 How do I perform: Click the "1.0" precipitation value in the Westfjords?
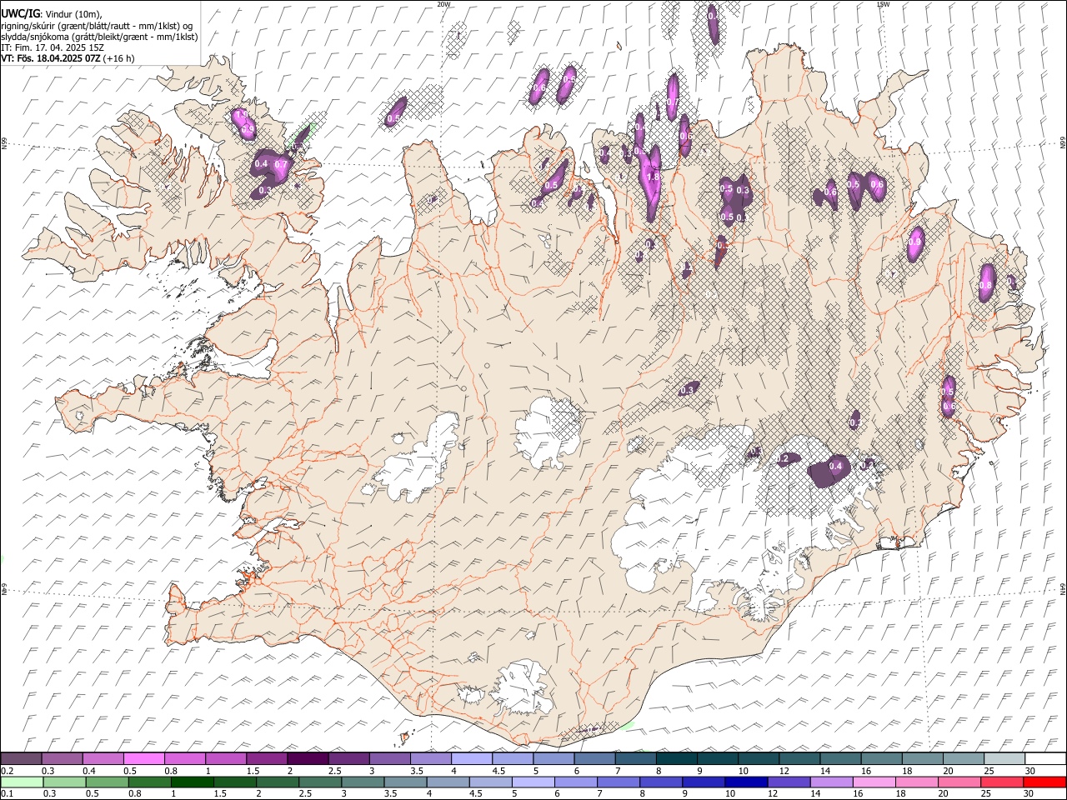click(242, 114)
